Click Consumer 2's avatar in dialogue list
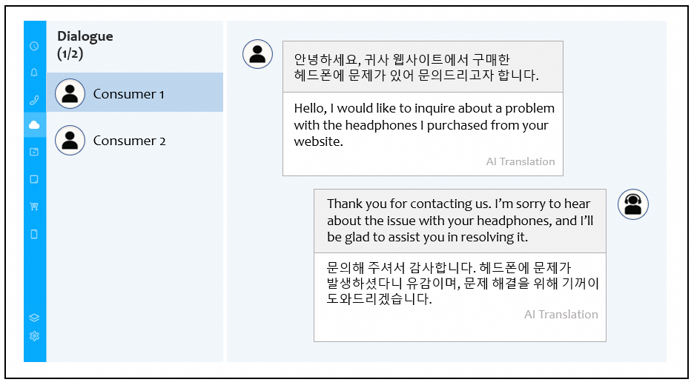 pyautogui.click(x=70, y=141)
